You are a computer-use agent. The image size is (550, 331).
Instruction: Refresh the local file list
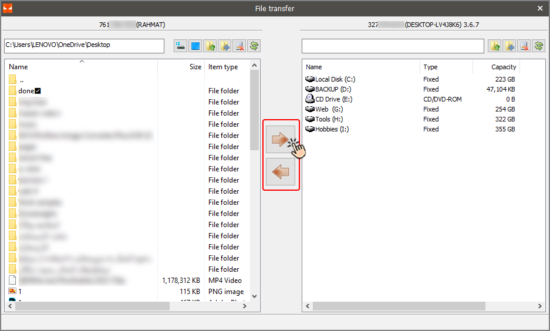pos(254,46)
